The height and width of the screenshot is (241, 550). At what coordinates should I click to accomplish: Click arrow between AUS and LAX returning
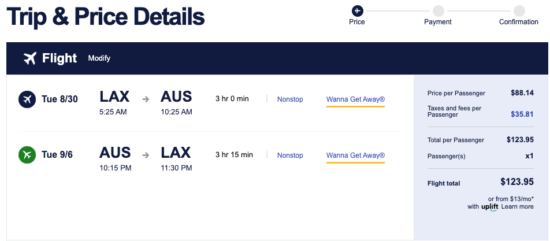pos(146,155)
